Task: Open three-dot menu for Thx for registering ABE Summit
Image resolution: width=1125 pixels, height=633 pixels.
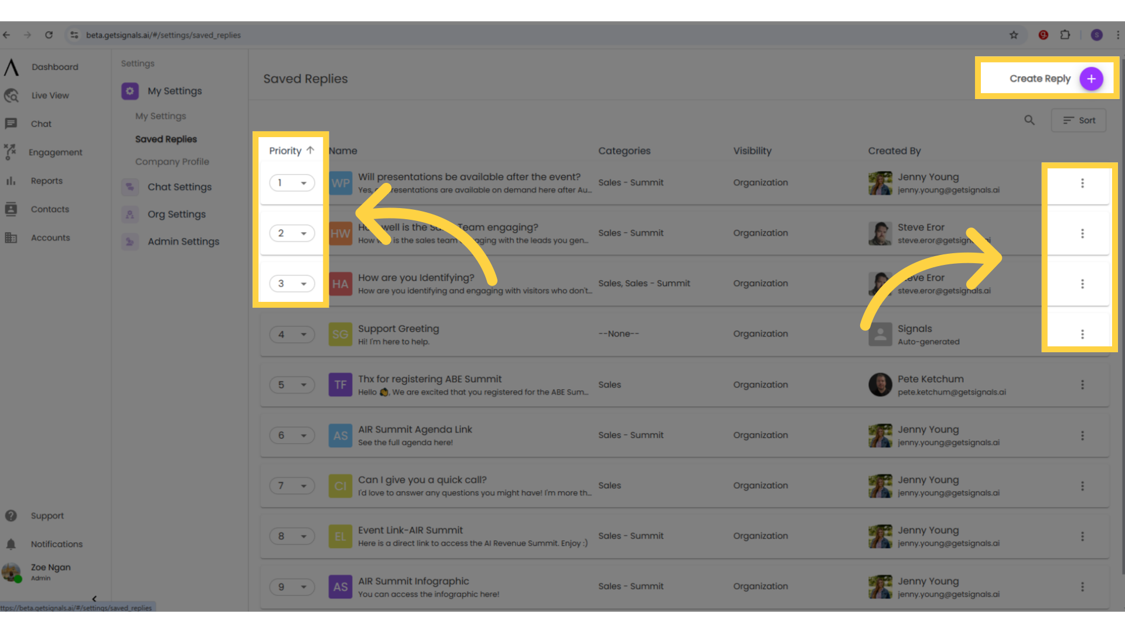Action: pos(1082,384)
